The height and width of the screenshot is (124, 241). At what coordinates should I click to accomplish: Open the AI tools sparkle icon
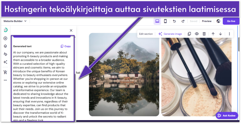[5, 62]
